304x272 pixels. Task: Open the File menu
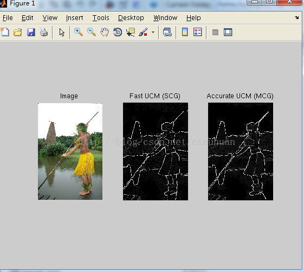[8, 18]
